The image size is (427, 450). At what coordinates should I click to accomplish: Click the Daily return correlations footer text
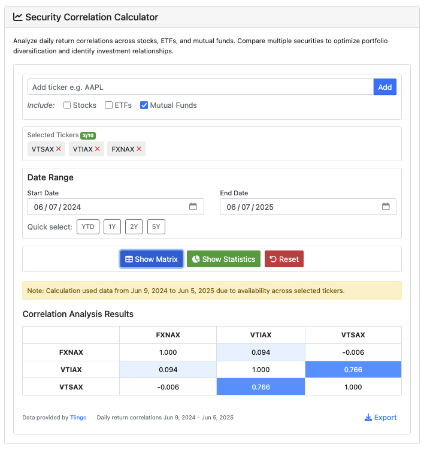click(165, 418)
